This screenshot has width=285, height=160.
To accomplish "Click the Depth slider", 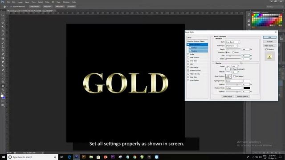I will 233,49.
